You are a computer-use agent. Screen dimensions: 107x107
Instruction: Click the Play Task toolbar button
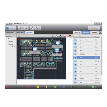click(x=11, y=28)
